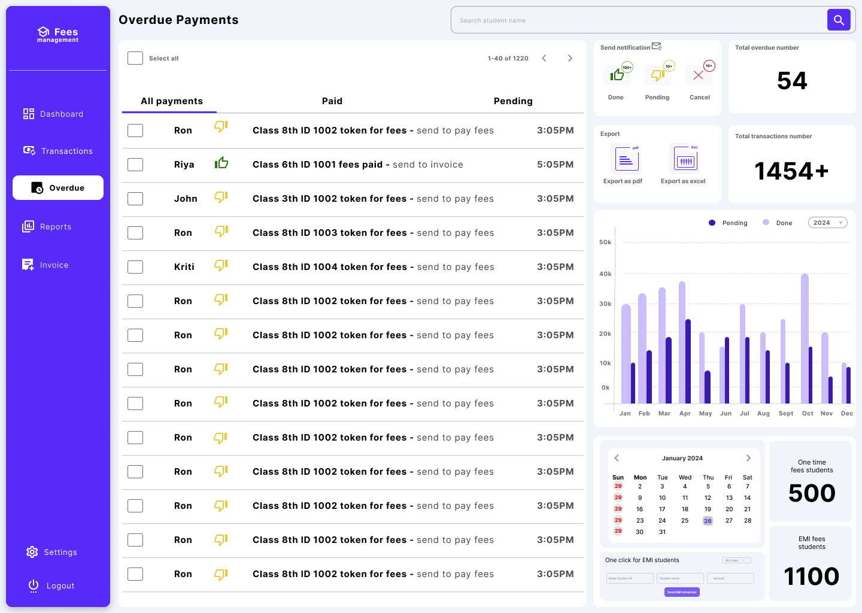Screen dimensions: 862x613
Task: Select date 10 in the calendar
Action: (662, 497)
